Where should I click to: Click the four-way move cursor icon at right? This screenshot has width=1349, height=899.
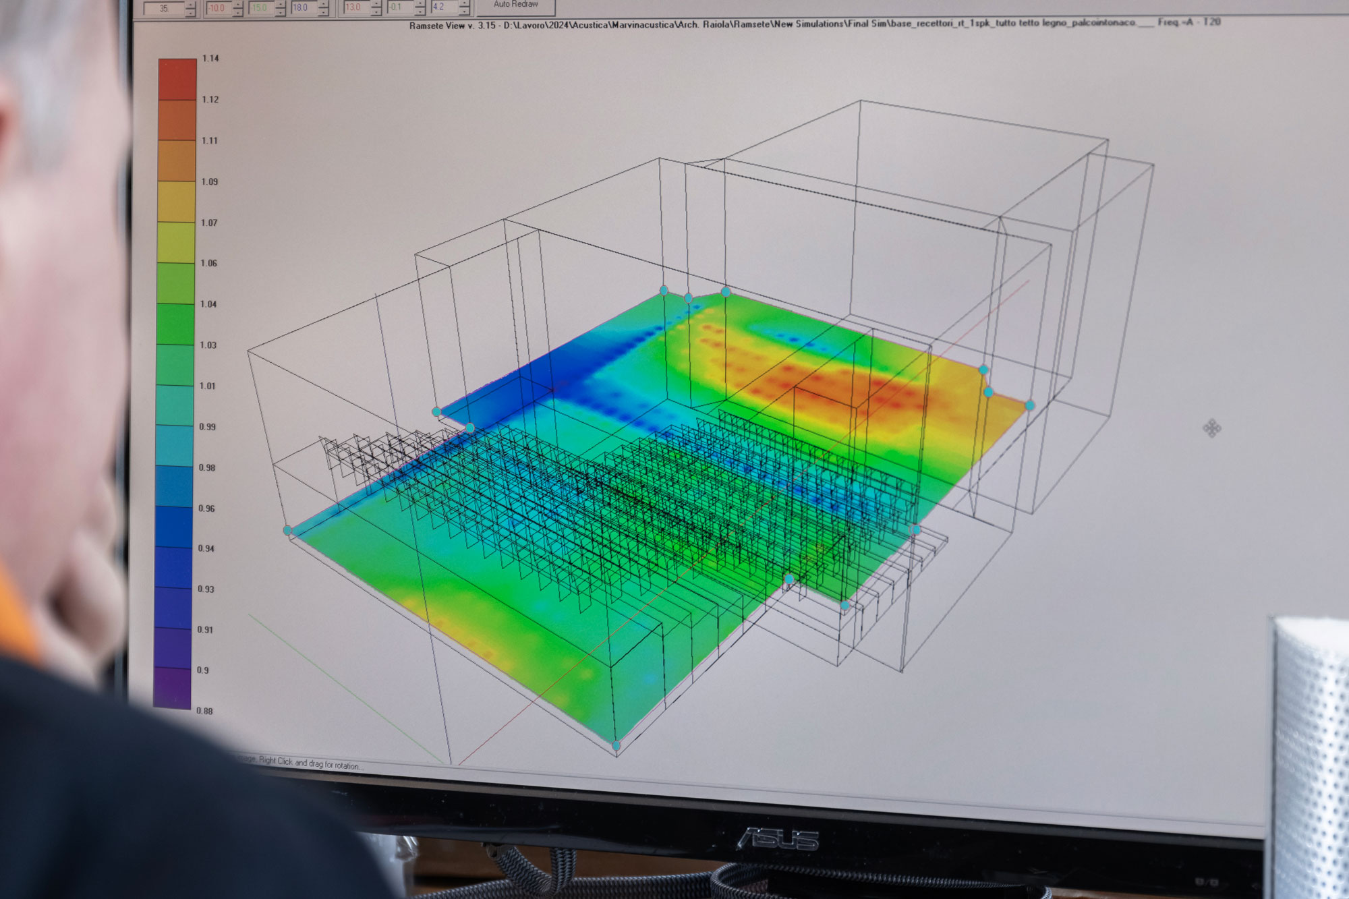click(x=1211, y=428)
